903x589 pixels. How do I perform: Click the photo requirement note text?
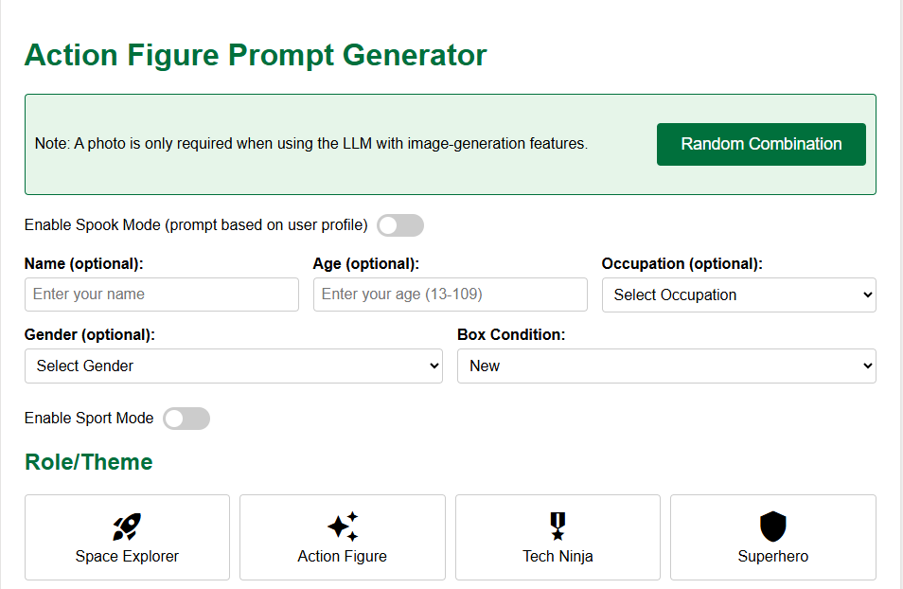pyautogui.click(x=310, y=144)
